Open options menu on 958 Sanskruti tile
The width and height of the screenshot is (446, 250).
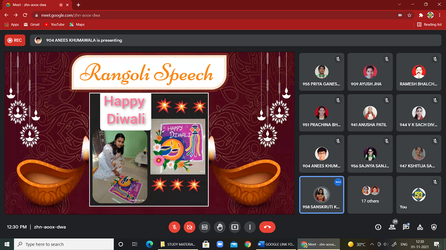[x=338, y=182]
